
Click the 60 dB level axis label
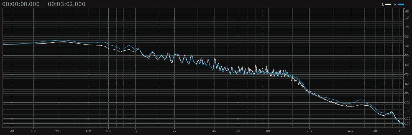point(407,65)
